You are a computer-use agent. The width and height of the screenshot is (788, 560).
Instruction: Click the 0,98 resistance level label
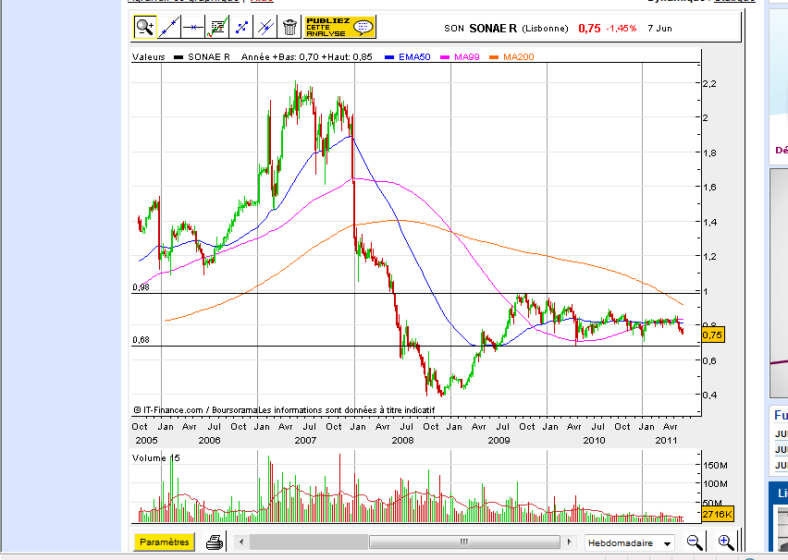pyautogui.click(x=141, y=287)
